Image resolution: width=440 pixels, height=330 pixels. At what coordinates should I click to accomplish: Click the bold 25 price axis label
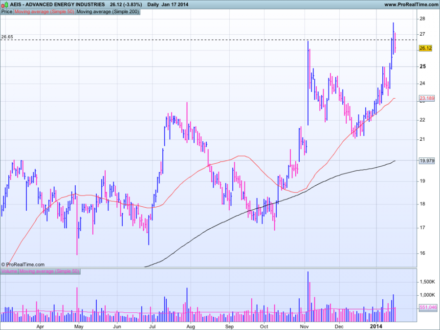[x=422, y=66]
